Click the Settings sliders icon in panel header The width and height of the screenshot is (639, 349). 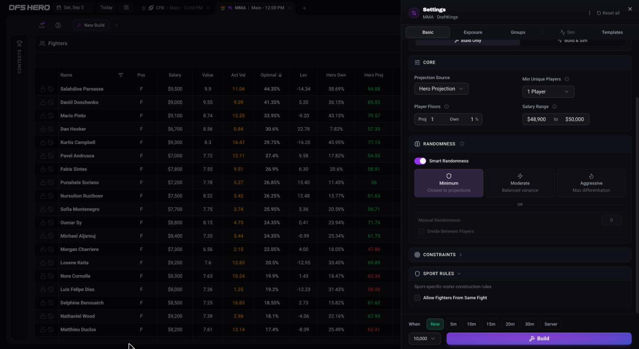click(414, 13)
